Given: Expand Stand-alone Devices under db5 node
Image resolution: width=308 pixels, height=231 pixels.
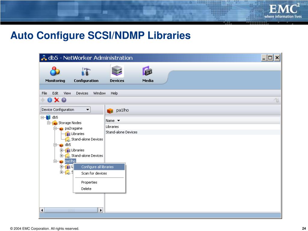Looking at the screenshot, I should pyautogui.click(x=62, y=156).
